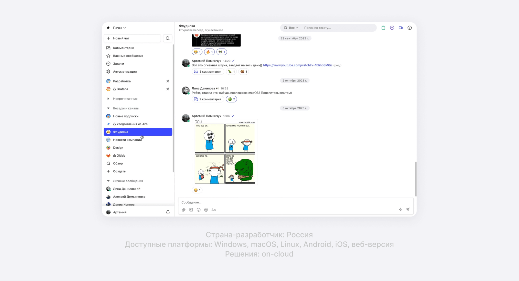Toggle laughing reaction under comic image
This screenshot has width=519, height=281.
pyautogui.click(x=197, y=190)
